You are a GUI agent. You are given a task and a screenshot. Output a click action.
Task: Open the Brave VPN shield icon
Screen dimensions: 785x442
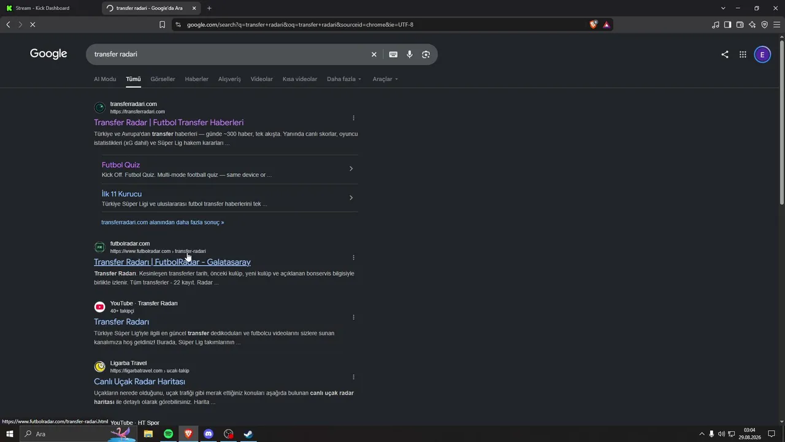tap(764, 25)
